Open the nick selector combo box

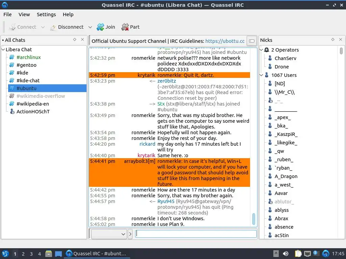pos(109,234)
